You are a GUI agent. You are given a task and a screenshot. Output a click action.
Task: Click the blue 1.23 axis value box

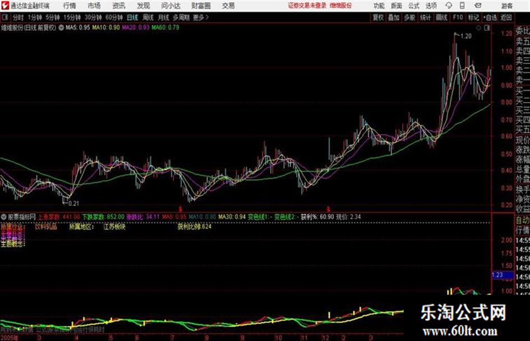click(503, 275)
